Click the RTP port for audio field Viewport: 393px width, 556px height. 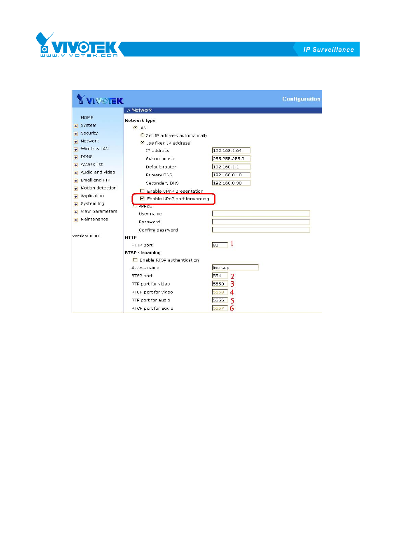pos(220,300)
